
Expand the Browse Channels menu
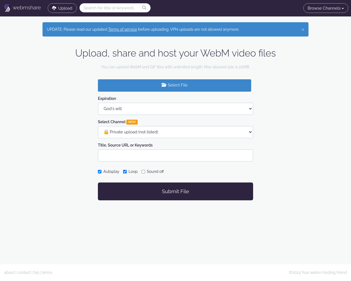tap(326, 8)
